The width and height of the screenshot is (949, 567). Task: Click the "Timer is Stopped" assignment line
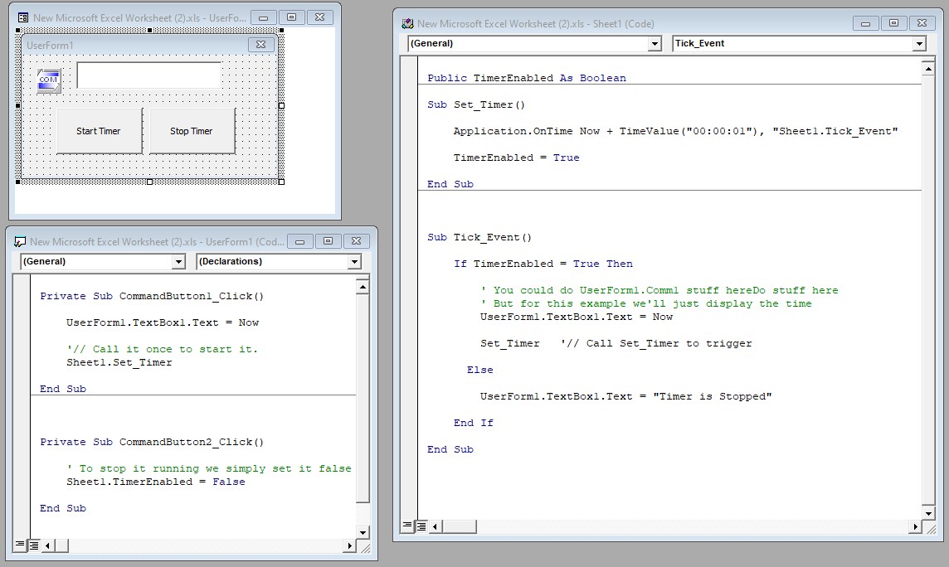[x=625, y=396]
